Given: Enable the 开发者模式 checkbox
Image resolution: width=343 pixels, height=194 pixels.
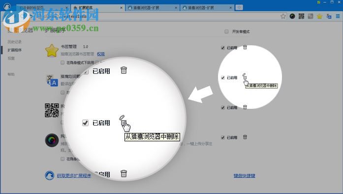Looking at the screenshot, I should 226,32.
